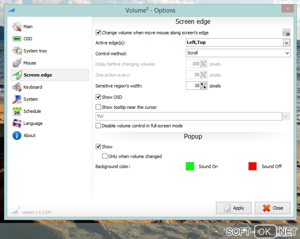Select the Language page
300x239 pixels.
pyautogui.click(x=33, y=123)
